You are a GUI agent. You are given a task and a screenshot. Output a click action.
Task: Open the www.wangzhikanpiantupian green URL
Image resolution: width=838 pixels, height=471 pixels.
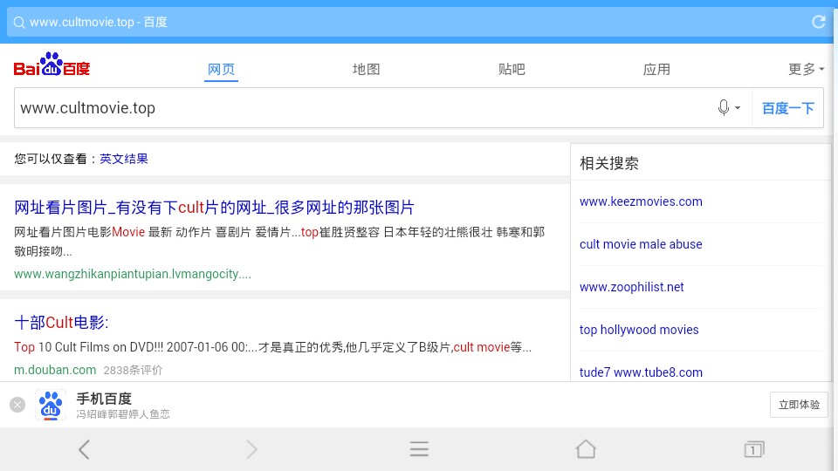pos(133,274)
